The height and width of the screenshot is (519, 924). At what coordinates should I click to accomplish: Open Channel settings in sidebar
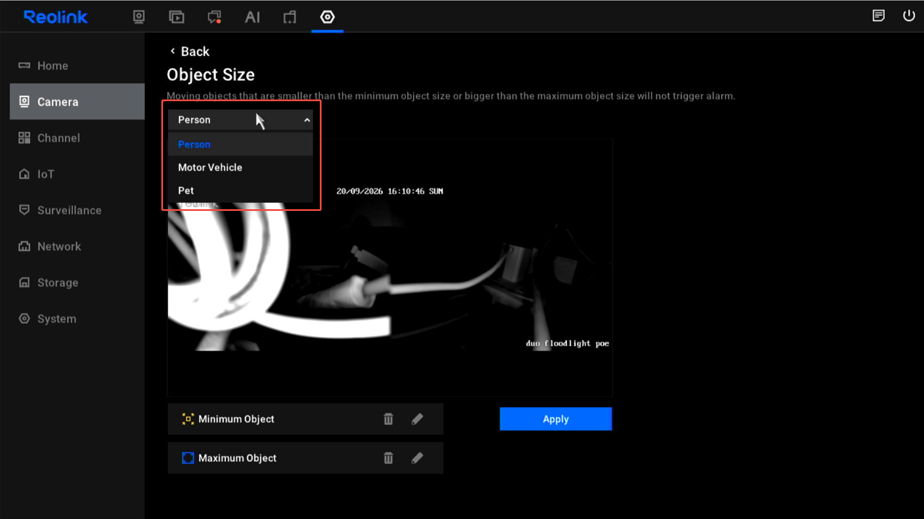click(x=77, y=138)
